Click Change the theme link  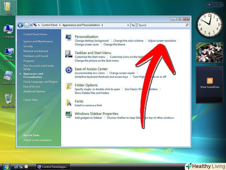[114, 45]
